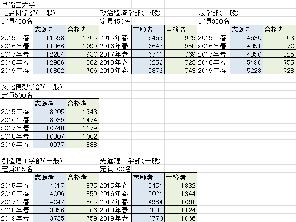Select the cell showing 4630
This screenshot has height=222, width=296.
(247, 37)
